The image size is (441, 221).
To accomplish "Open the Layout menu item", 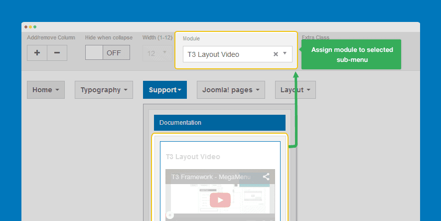I will coord(295,90).
